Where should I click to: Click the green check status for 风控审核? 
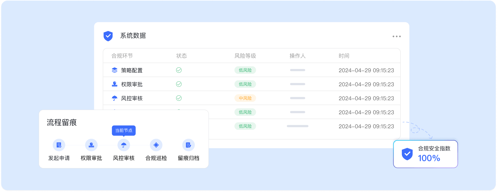point(179,98)
